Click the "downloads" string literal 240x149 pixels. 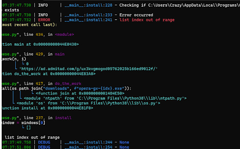pos(56,89)
